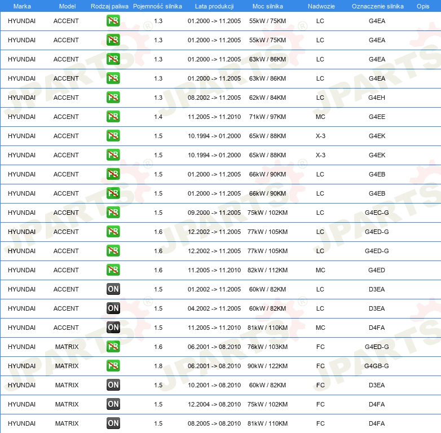
Task: Click the petrol icon in the G4EC-G row
Action: pyautogui.click(x=113, y=213)
